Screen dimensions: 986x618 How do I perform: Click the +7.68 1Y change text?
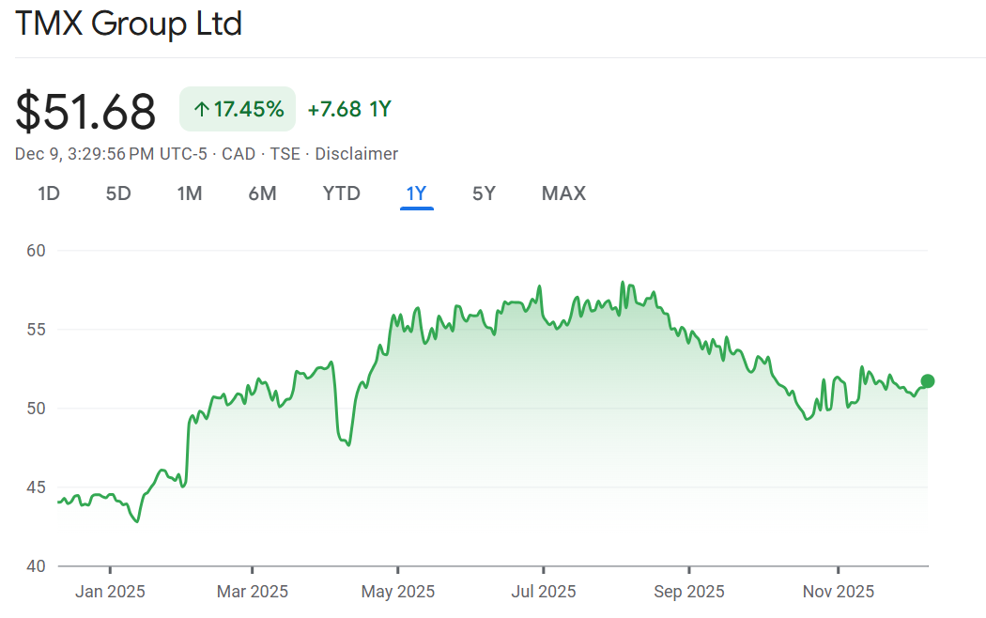coord(348,109)
